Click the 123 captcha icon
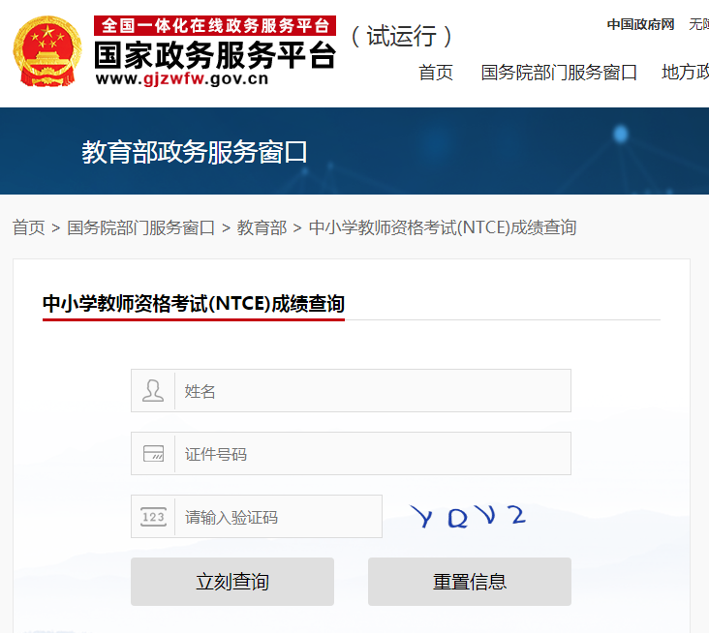Image resolution: width=709 pixels, height=633 pixels. (153, 517)
